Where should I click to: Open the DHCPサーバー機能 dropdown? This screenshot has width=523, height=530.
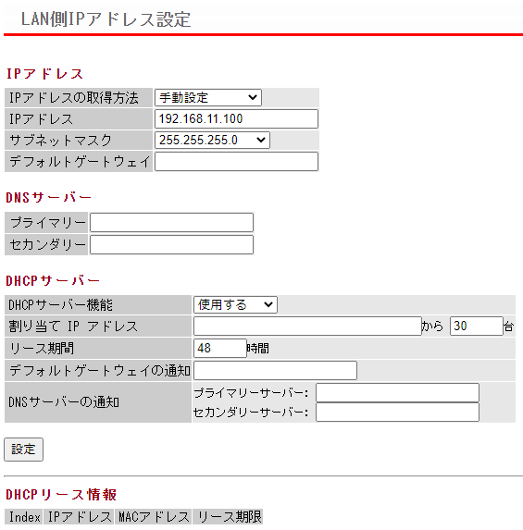click(235, 304)
